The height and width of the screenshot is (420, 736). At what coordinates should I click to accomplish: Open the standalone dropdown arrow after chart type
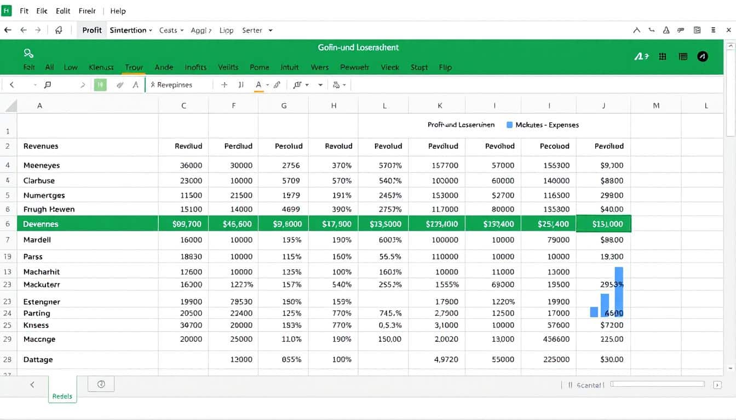click(320, 85)
